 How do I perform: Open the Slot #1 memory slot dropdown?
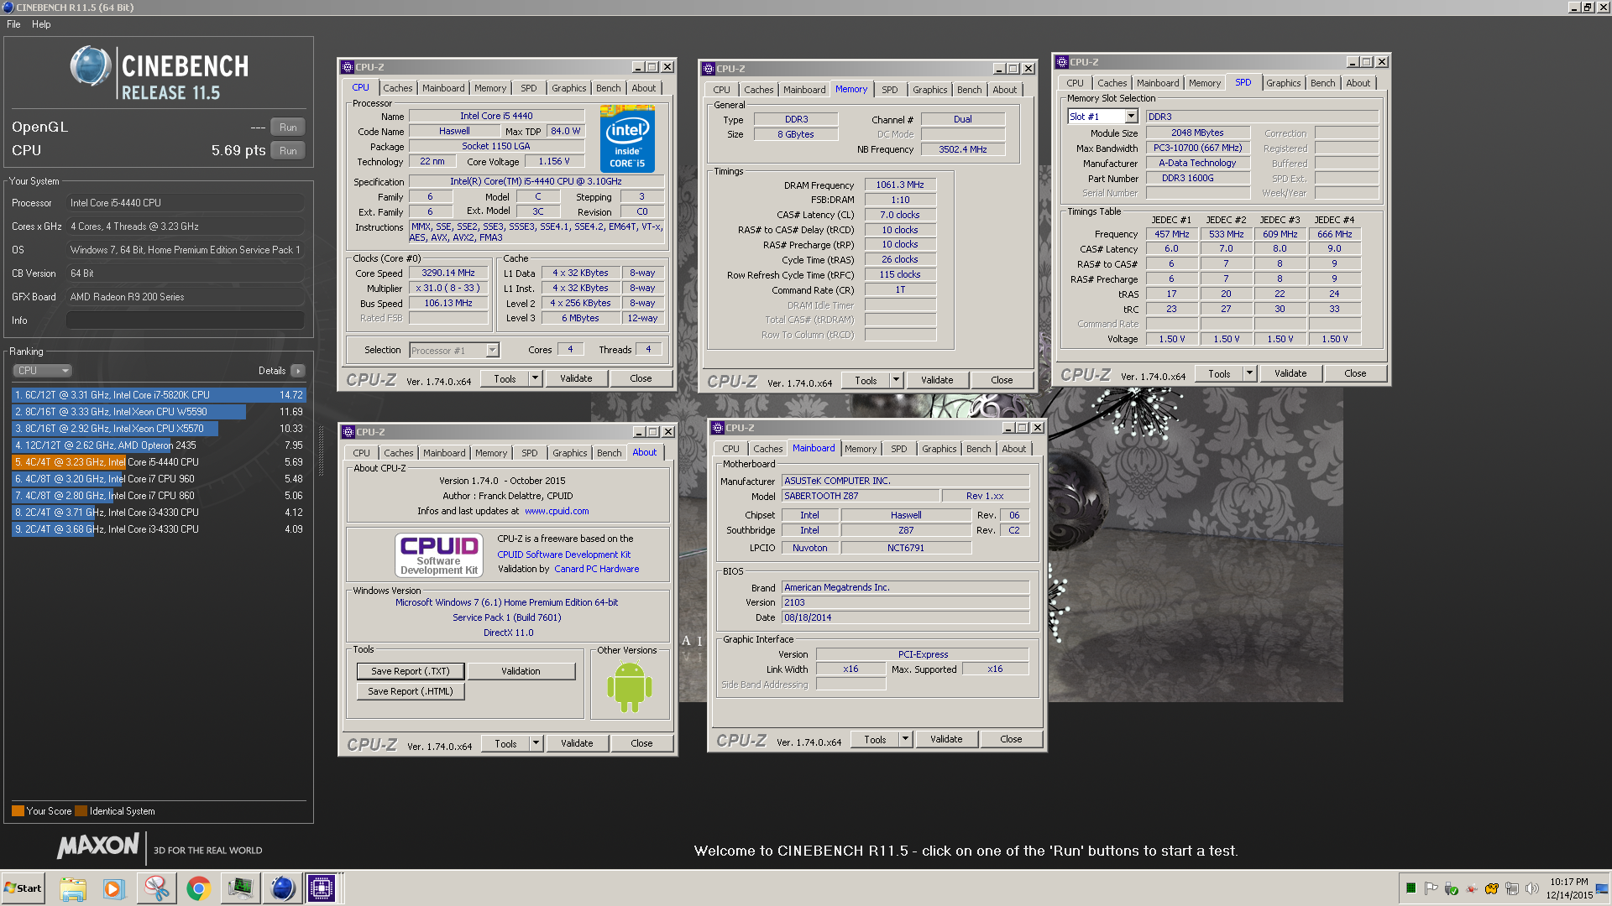(1102, 117)
